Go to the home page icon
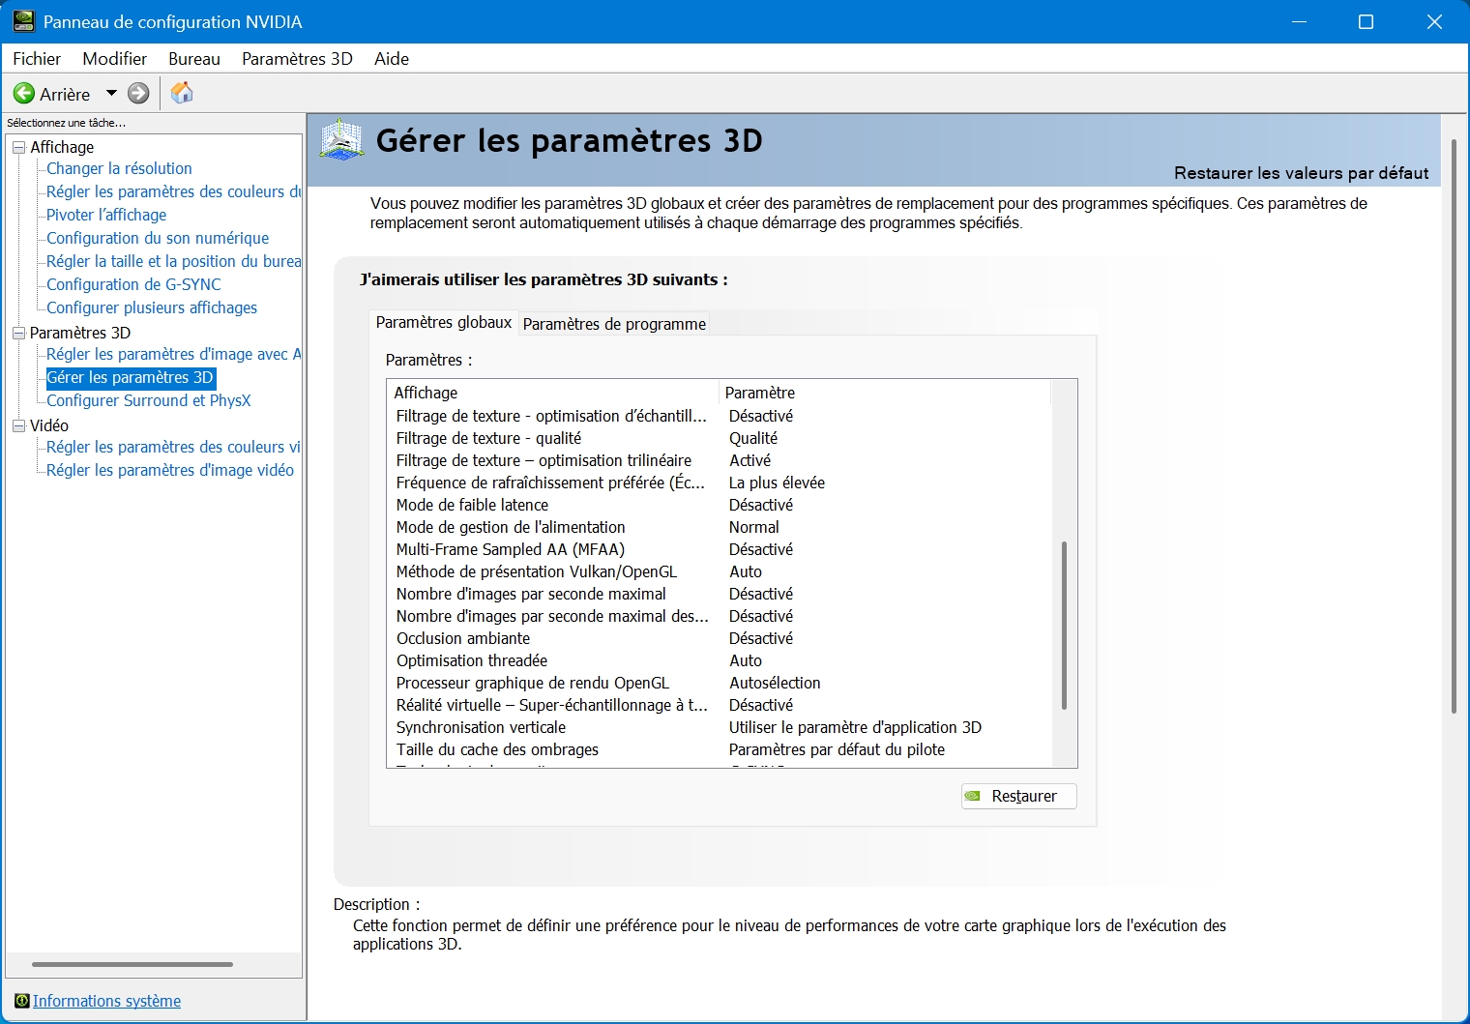Screen dimensions: 1470x1024 [182, 93]
